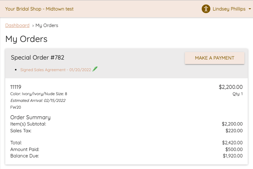Expand the Lindsey Phillips dropdown arrow
The image size is (253, 169).
click(250, 9)
